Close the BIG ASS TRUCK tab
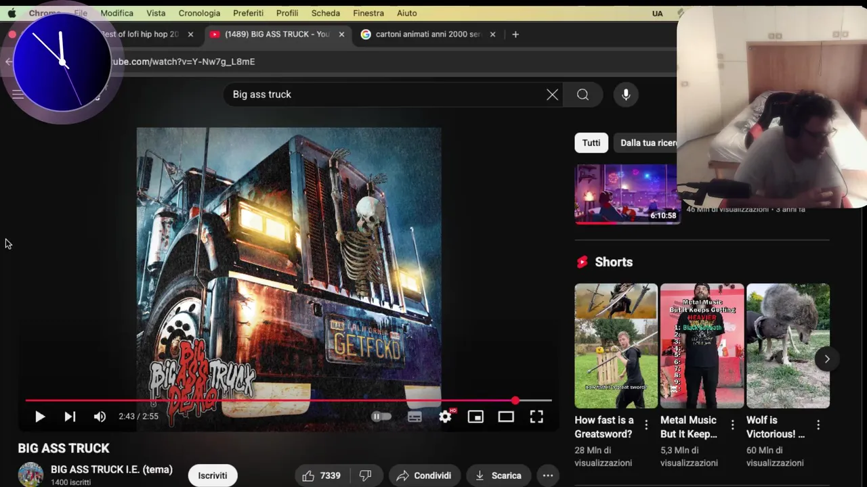 [341, 34]
